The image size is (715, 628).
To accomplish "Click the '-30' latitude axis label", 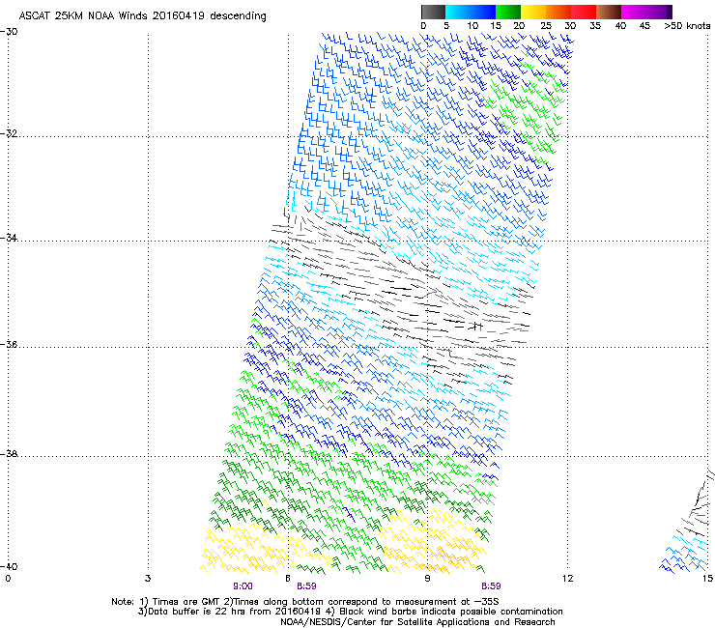I will coord(9,32).
